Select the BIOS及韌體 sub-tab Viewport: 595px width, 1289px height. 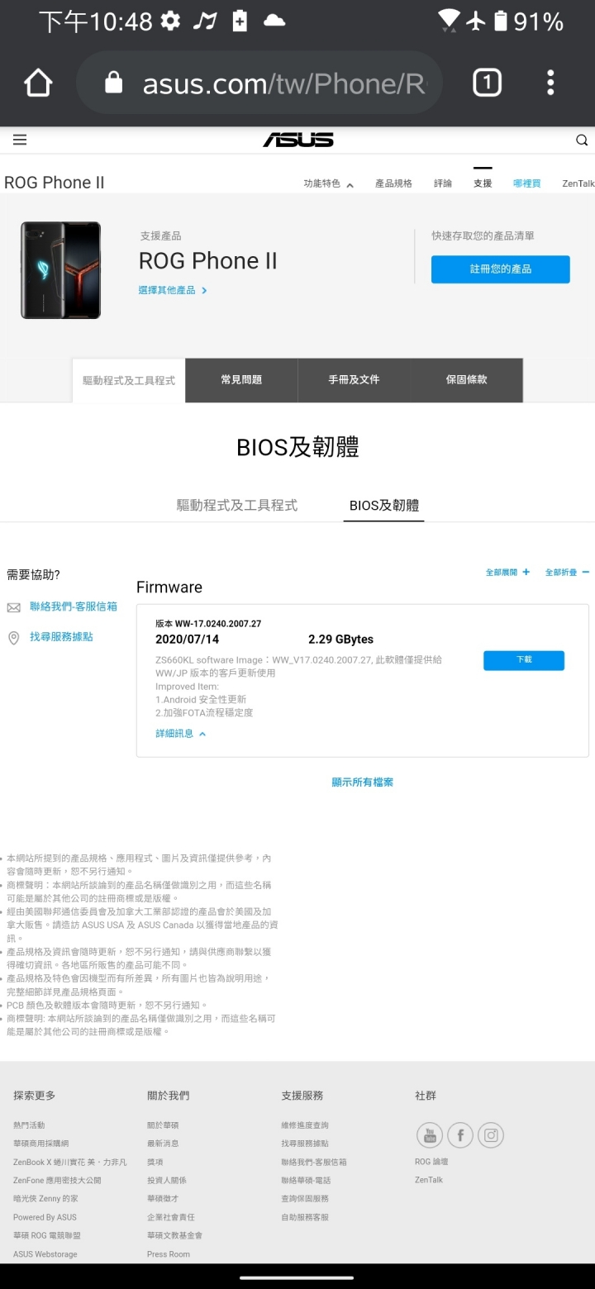[383, 505]
